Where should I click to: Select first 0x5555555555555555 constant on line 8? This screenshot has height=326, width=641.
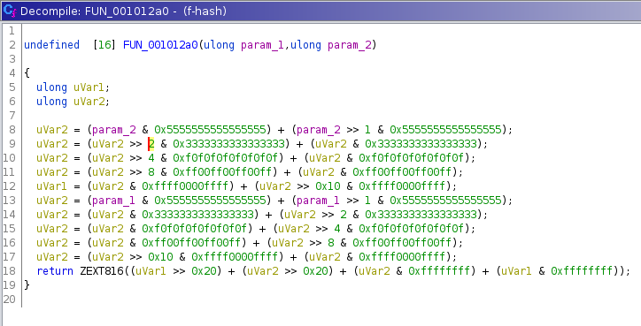point(210,130)
